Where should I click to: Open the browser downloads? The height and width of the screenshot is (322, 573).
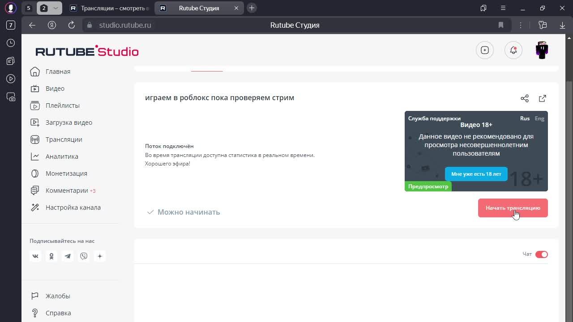[562, 25]
